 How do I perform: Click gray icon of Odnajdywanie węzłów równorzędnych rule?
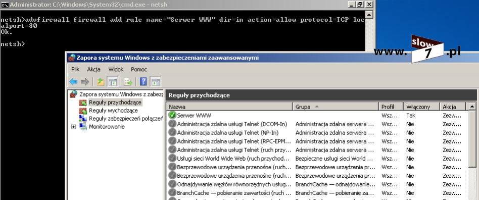click(x=172, y=184)
